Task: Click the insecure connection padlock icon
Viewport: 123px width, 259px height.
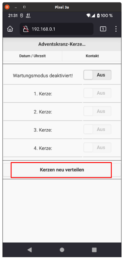Action: click(26, 29)
